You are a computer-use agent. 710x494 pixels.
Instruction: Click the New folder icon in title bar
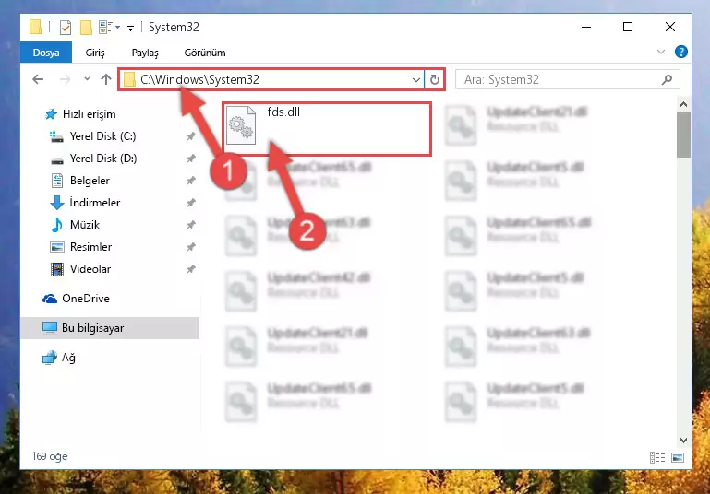[x=86, y=28]
